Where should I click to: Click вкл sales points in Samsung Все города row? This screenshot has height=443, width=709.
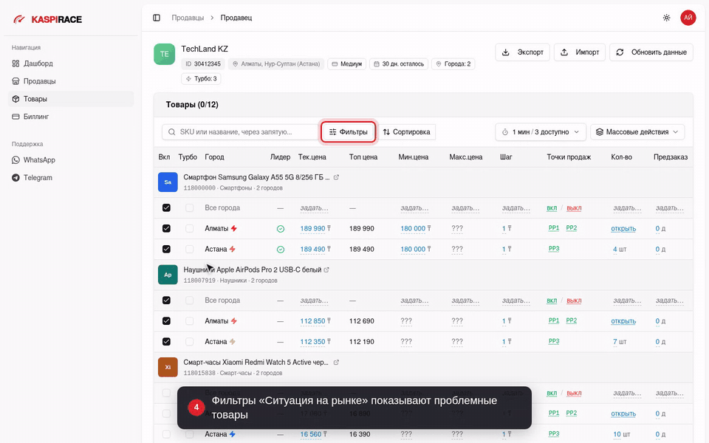click(552, 208)
